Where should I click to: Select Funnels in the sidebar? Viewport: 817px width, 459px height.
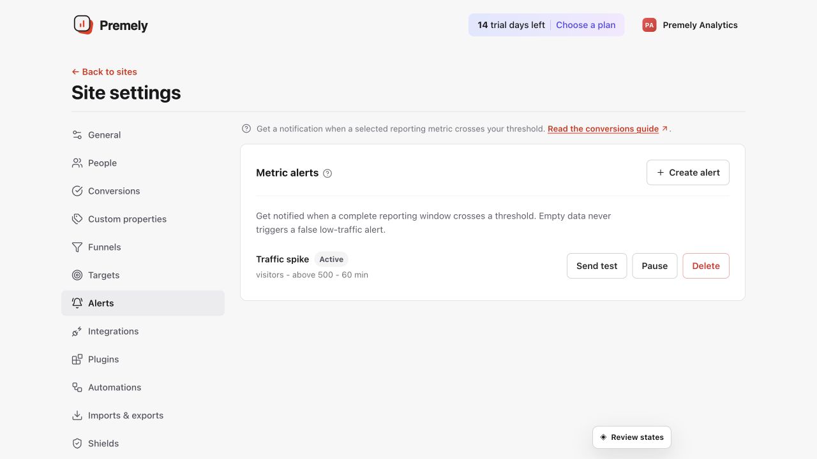click(x=143, y=247)
